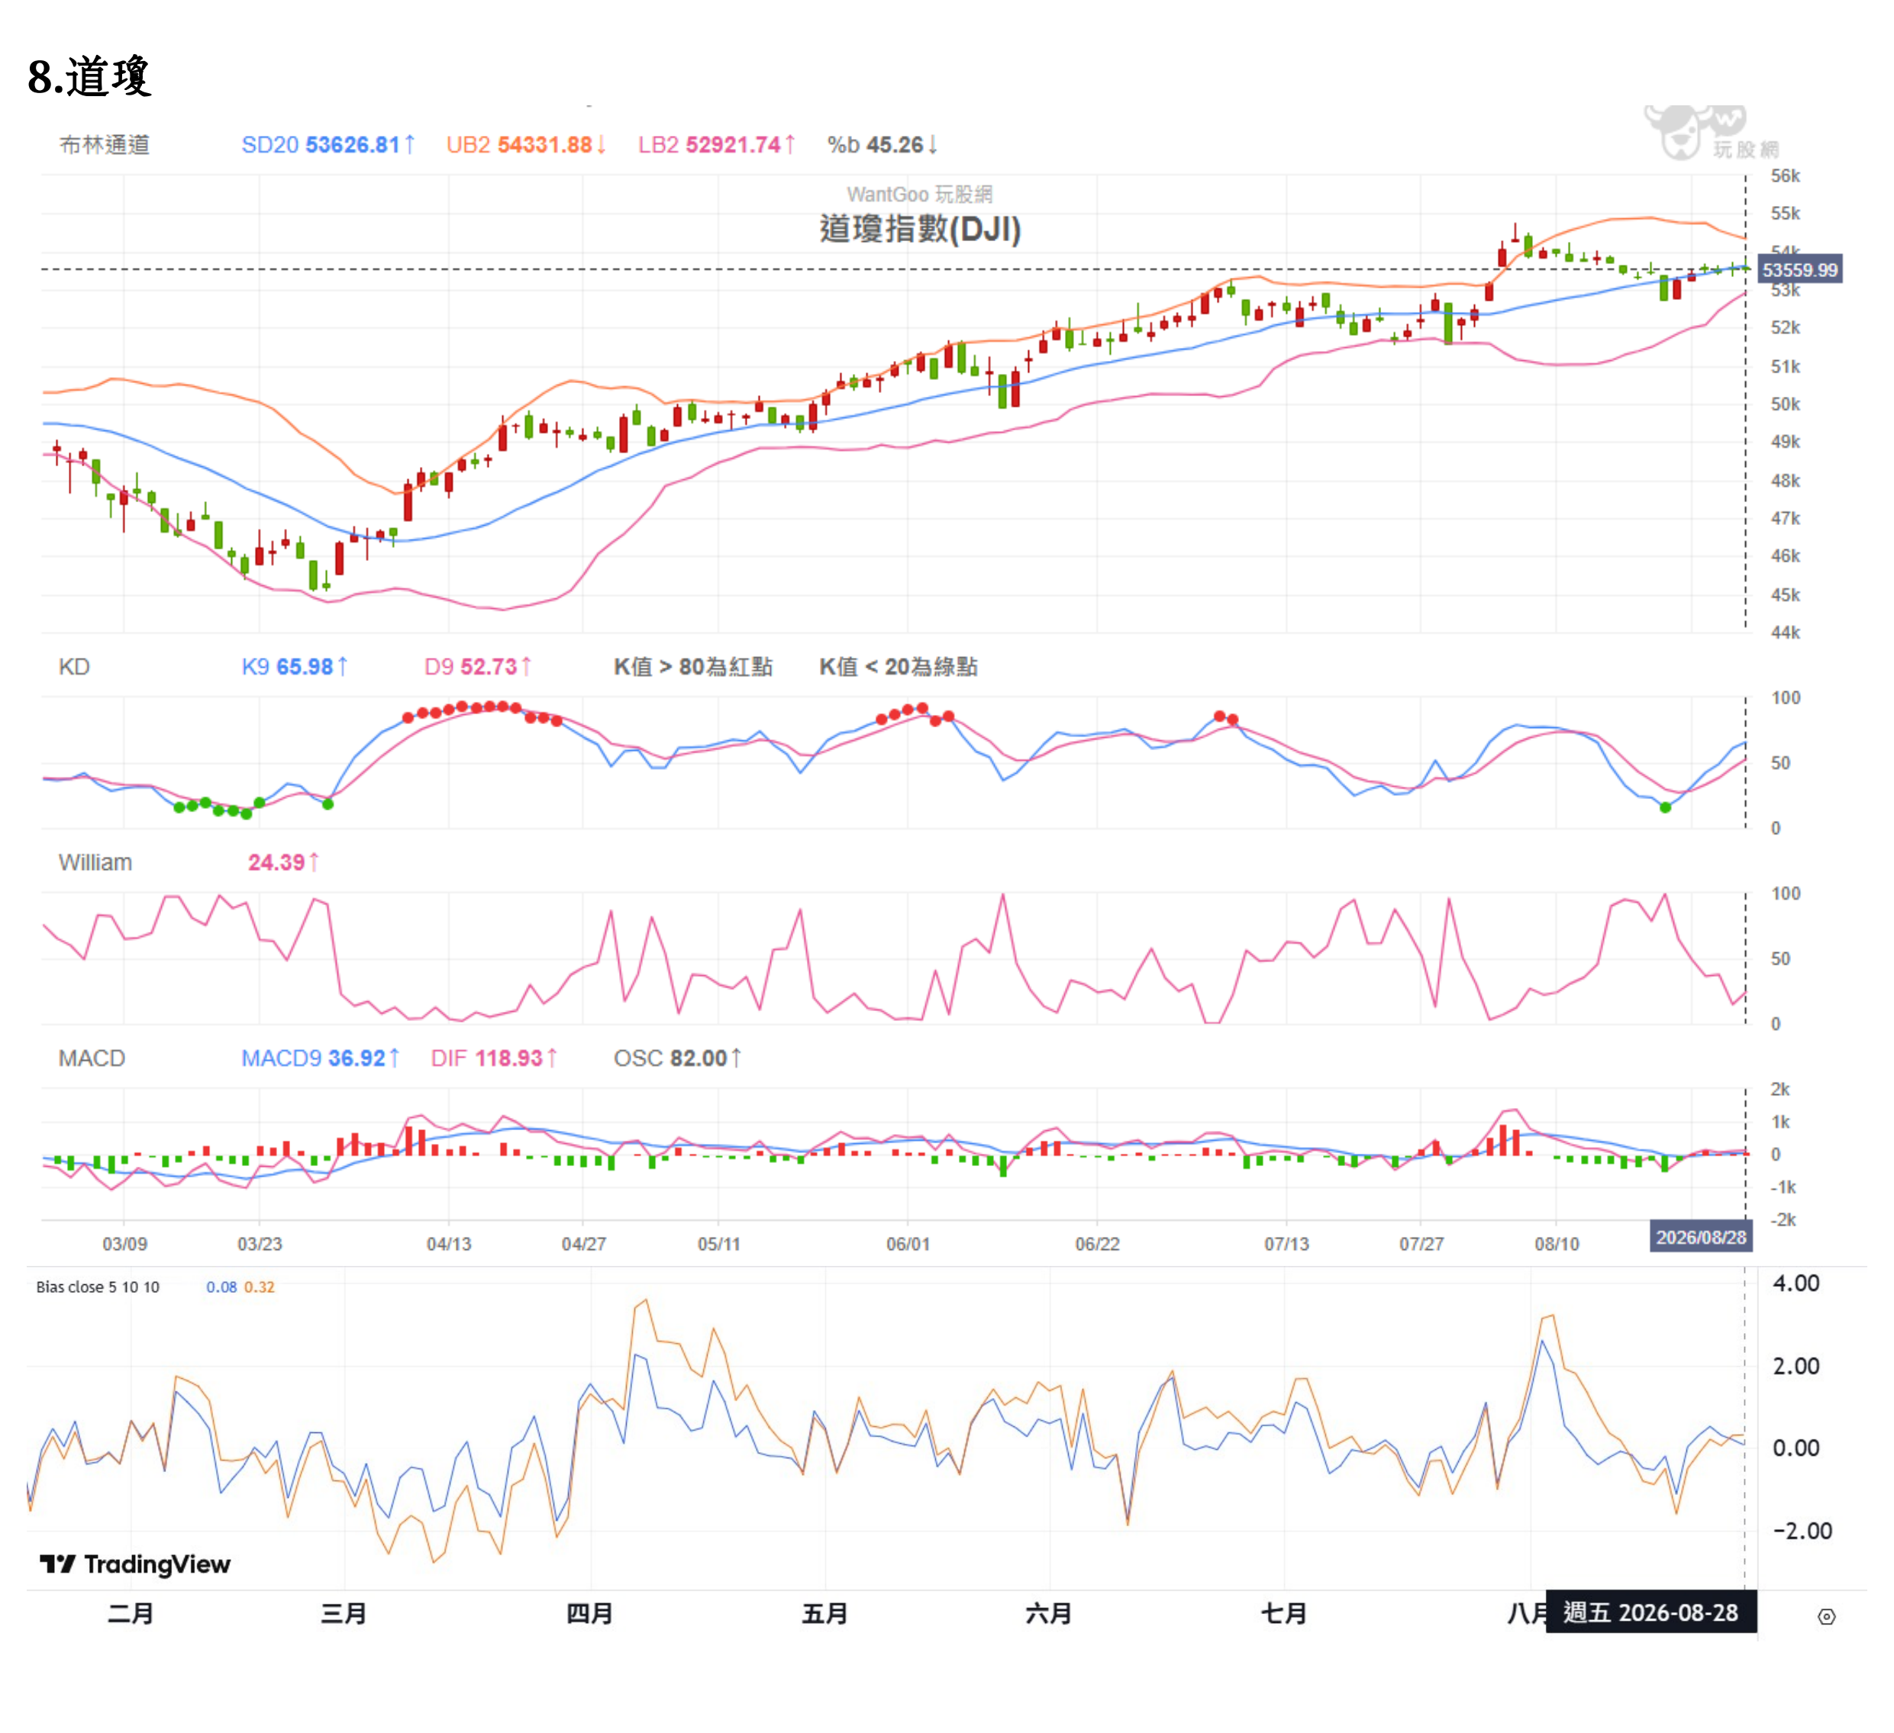
Task: Click the DIF 118.93 legend value
Action: [x=494, y=1058]
